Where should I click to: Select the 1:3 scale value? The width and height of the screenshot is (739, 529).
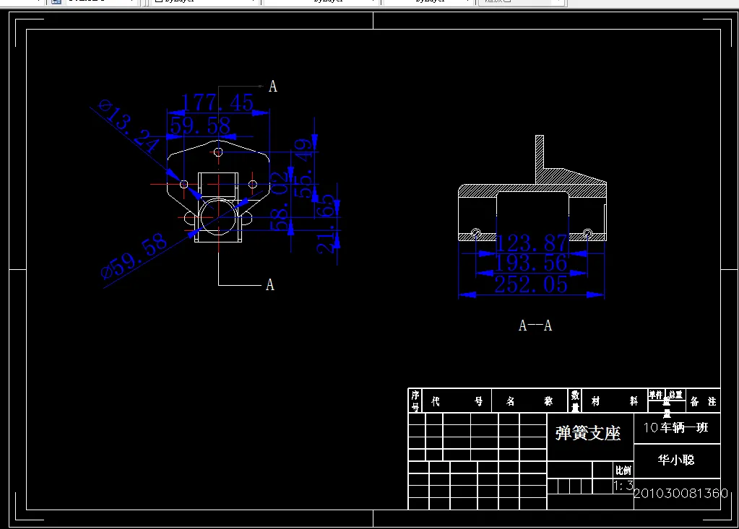click(x=623, y=485)
